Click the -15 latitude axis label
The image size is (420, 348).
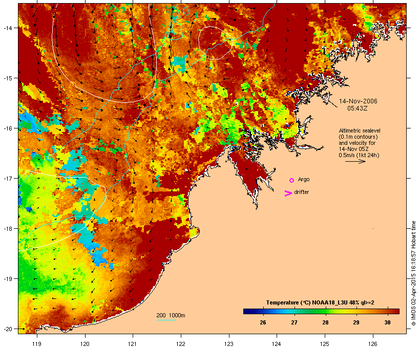7,78
